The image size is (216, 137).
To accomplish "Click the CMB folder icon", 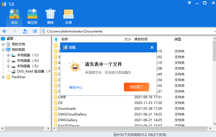I will click(x=56, y=97).
